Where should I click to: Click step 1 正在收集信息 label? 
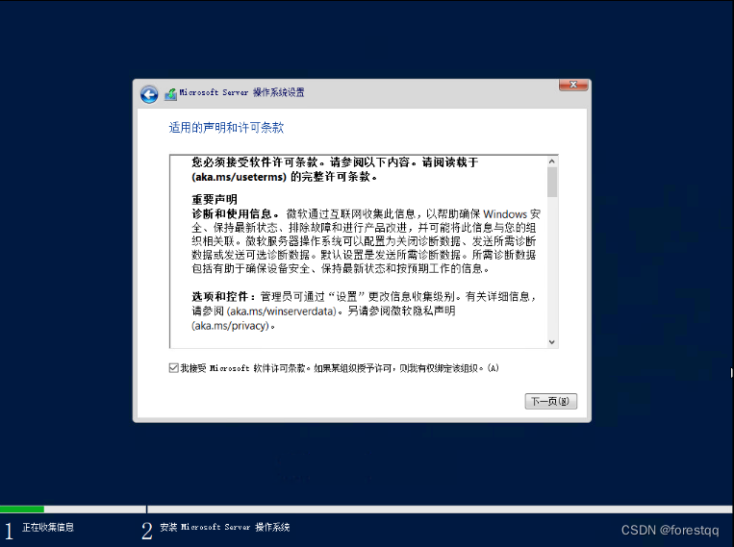point(48,528)
